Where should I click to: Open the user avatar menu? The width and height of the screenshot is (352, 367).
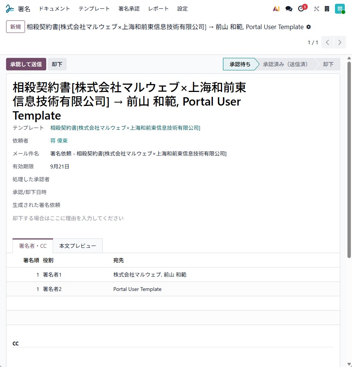pyautogui.click(x=340, y=9)
